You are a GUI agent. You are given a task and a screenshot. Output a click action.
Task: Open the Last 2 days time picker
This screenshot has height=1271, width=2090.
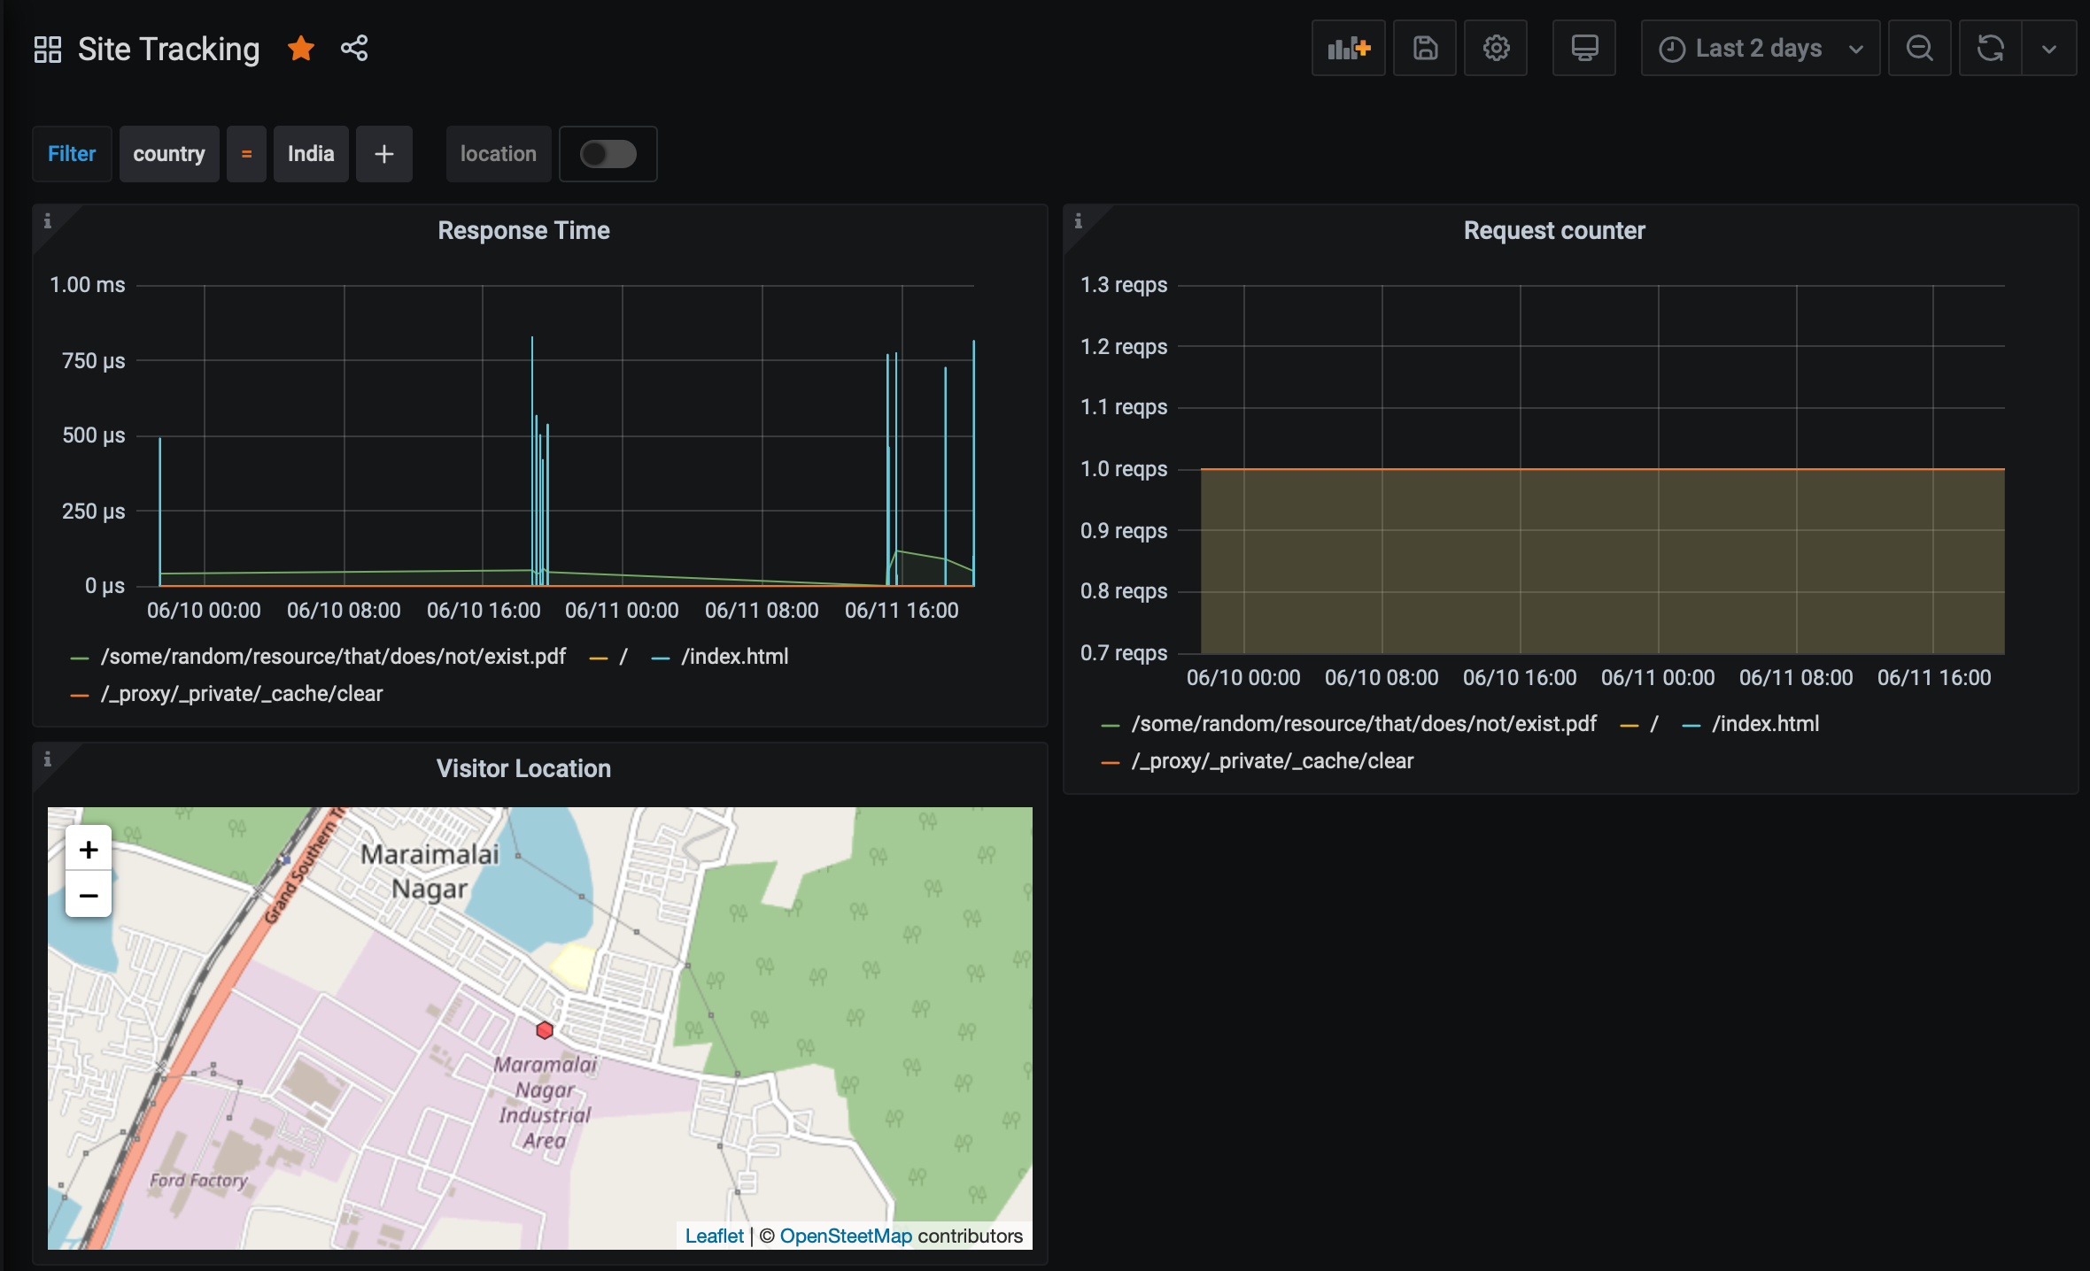tap(1760, 48)
